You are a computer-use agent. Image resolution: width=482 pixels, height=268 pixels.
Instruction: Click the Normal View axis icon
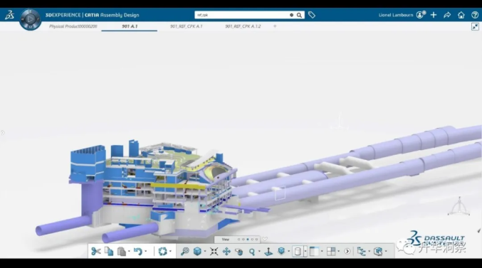coord(268,252)
